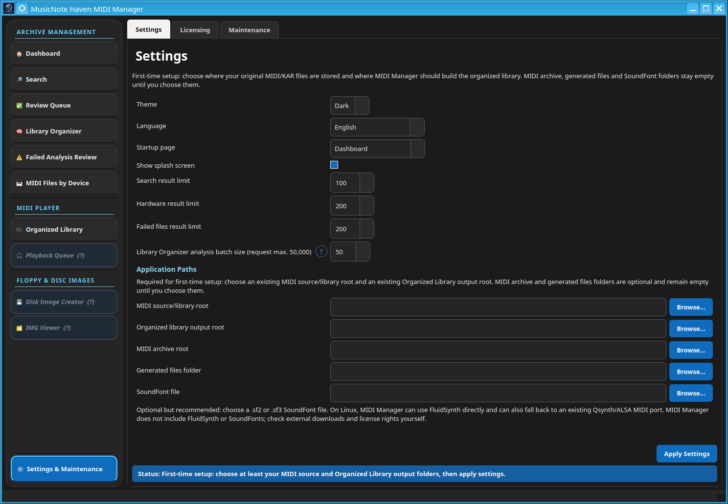728x504 pixels.
Task: Open the Library Organizer page
Action: (x=64, y=131)
